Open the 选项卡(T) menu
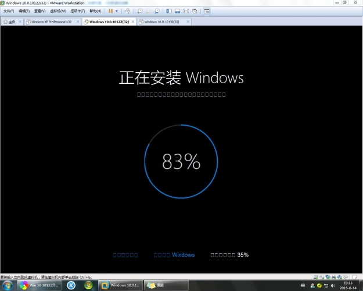Viewport: 363px width, 291px height. click(x=78, y=11)
